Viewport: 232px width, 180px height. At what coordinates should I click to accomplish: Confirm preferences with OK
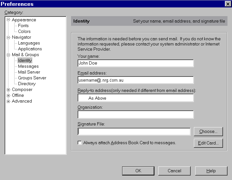click(138, 171)
